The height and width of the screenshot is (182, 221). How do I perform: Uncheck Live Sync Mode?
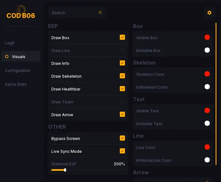[122, 151]
